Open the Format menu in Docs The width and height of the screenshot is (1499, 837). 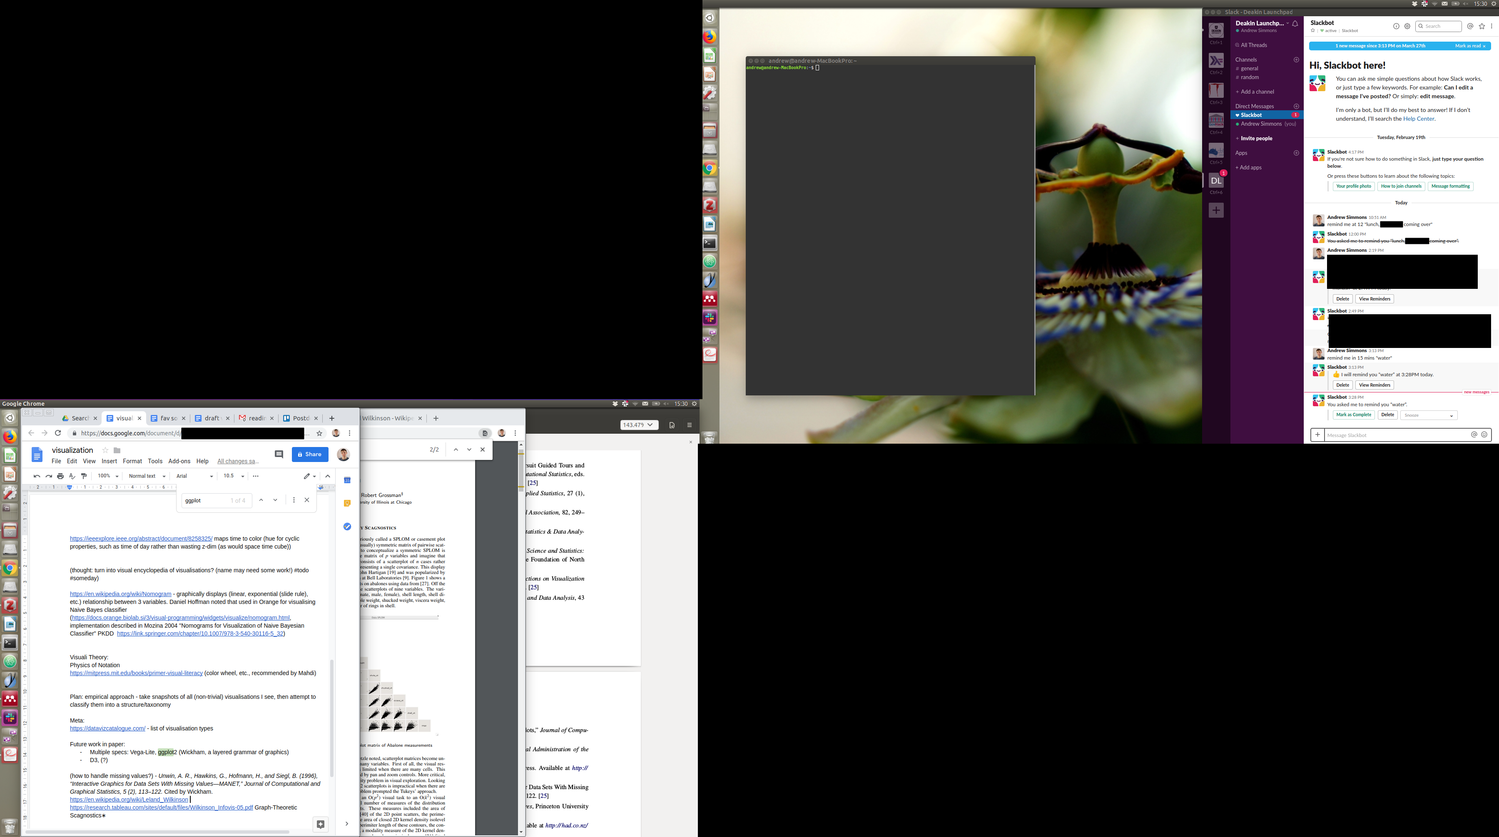(x=132, y=461)
